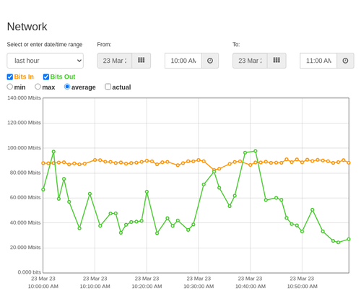361x291 pixels.
Task: Click the green Bits Out peak point near 10:41 AM
Action: (x=256, y=151)
